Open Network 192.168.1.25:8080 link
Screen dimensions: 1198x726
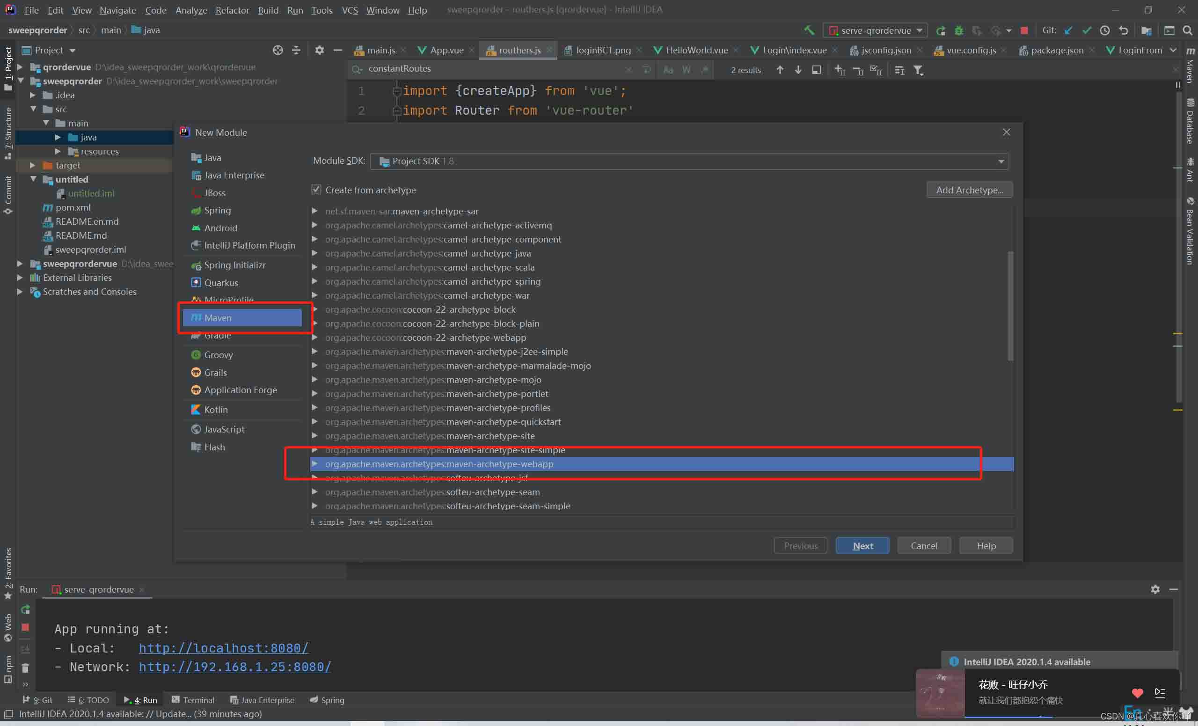(x=235, y=667)
